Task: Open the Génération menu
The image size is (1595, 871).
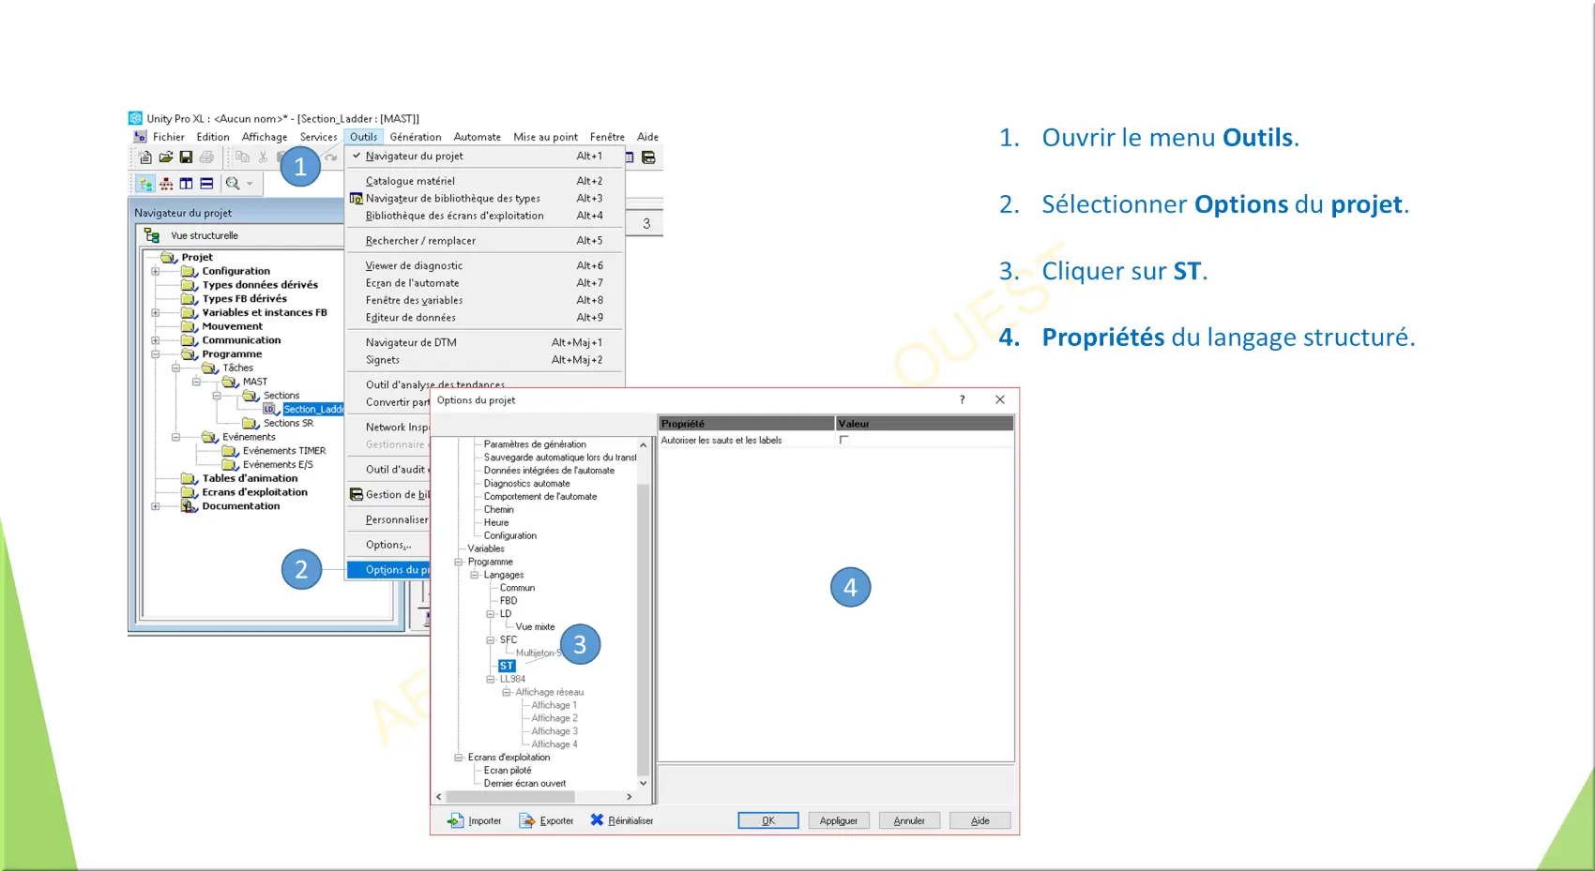Action: coord(416,137)
